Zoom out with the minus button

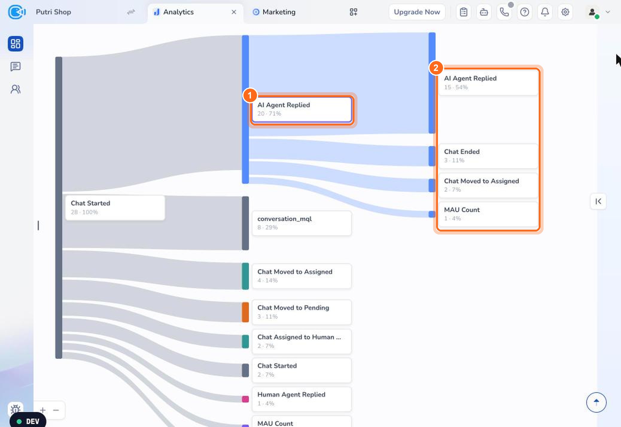point(56,410)
